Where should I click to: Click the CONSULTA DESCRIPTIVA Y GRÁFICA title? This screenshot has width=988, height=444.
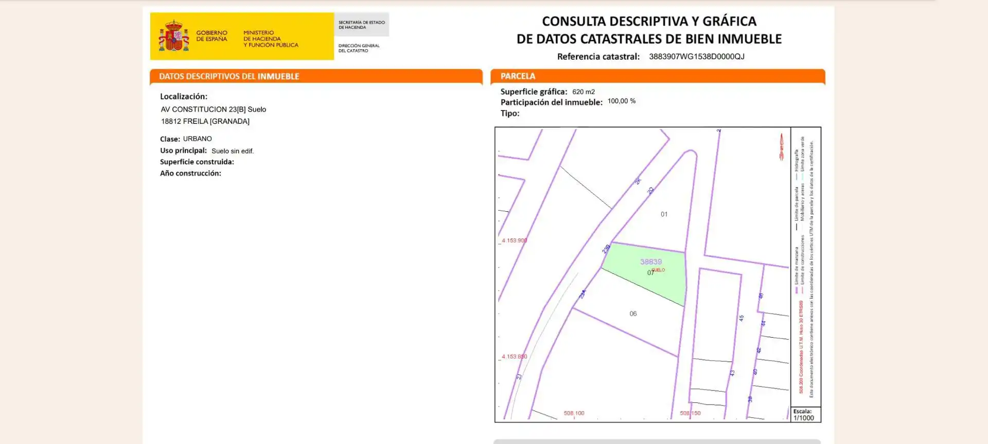pos(649,21)
